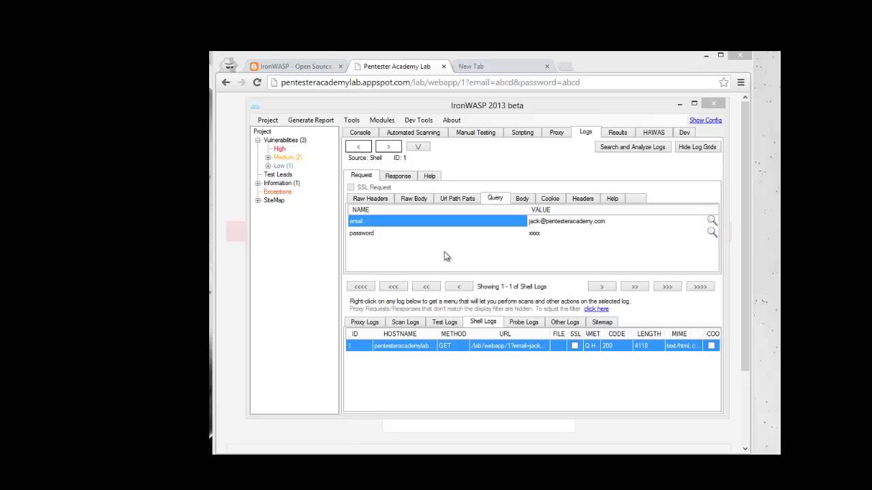Toggle SSL checkbox in shell log row
872x490 pixels.
pyautogui.click(x=574, y=346)
